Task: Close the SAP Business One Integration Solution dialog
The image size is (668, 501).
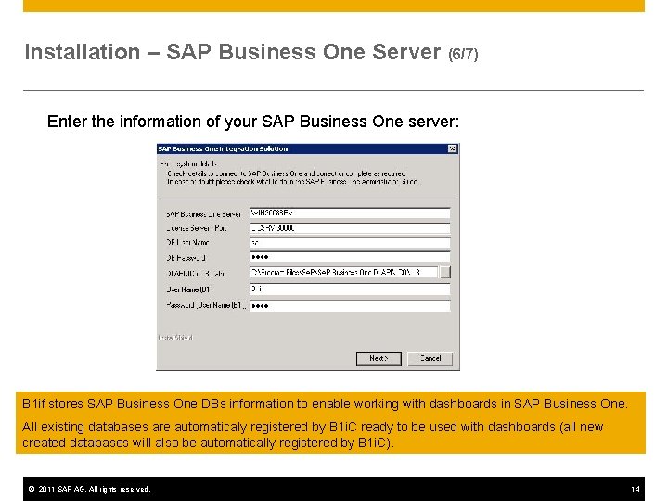Action: click(x=453, y=148)
